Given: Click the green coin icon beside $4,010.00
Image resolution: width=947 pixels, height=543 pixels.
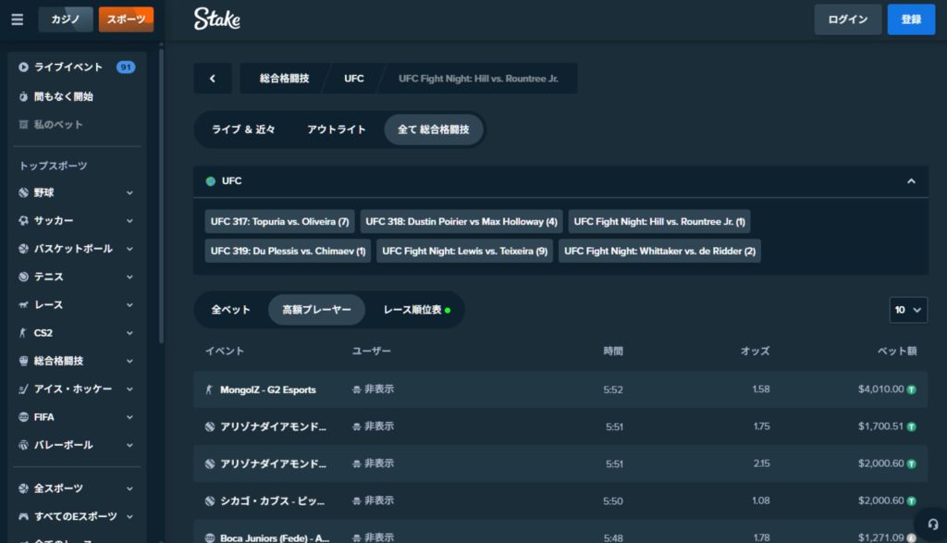Looking at the screenshot, I should 911,389.
